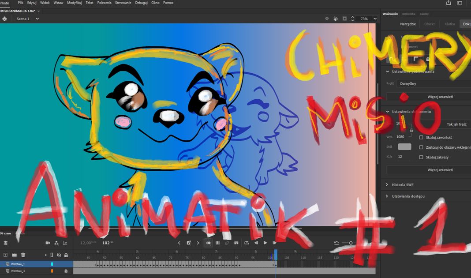
Task: Click the new layer icon
Action: (x=6, y=255)
